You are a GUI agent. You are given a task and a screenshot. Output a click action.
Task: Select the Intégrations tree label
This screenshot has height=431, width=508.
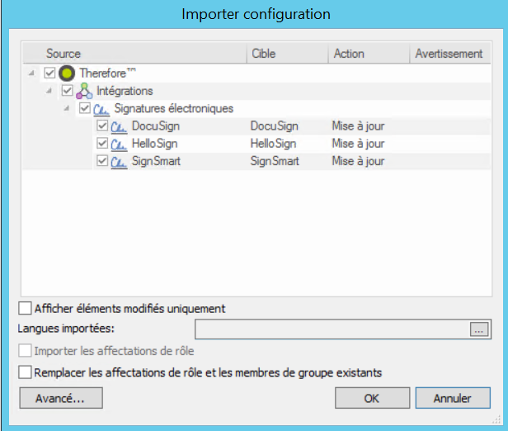tap(125, 91)
